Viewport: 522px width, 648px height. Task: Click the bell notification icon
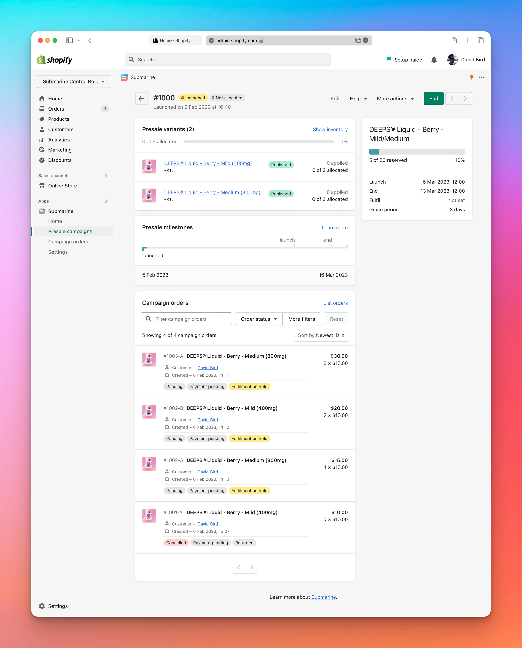pos(434,60)
